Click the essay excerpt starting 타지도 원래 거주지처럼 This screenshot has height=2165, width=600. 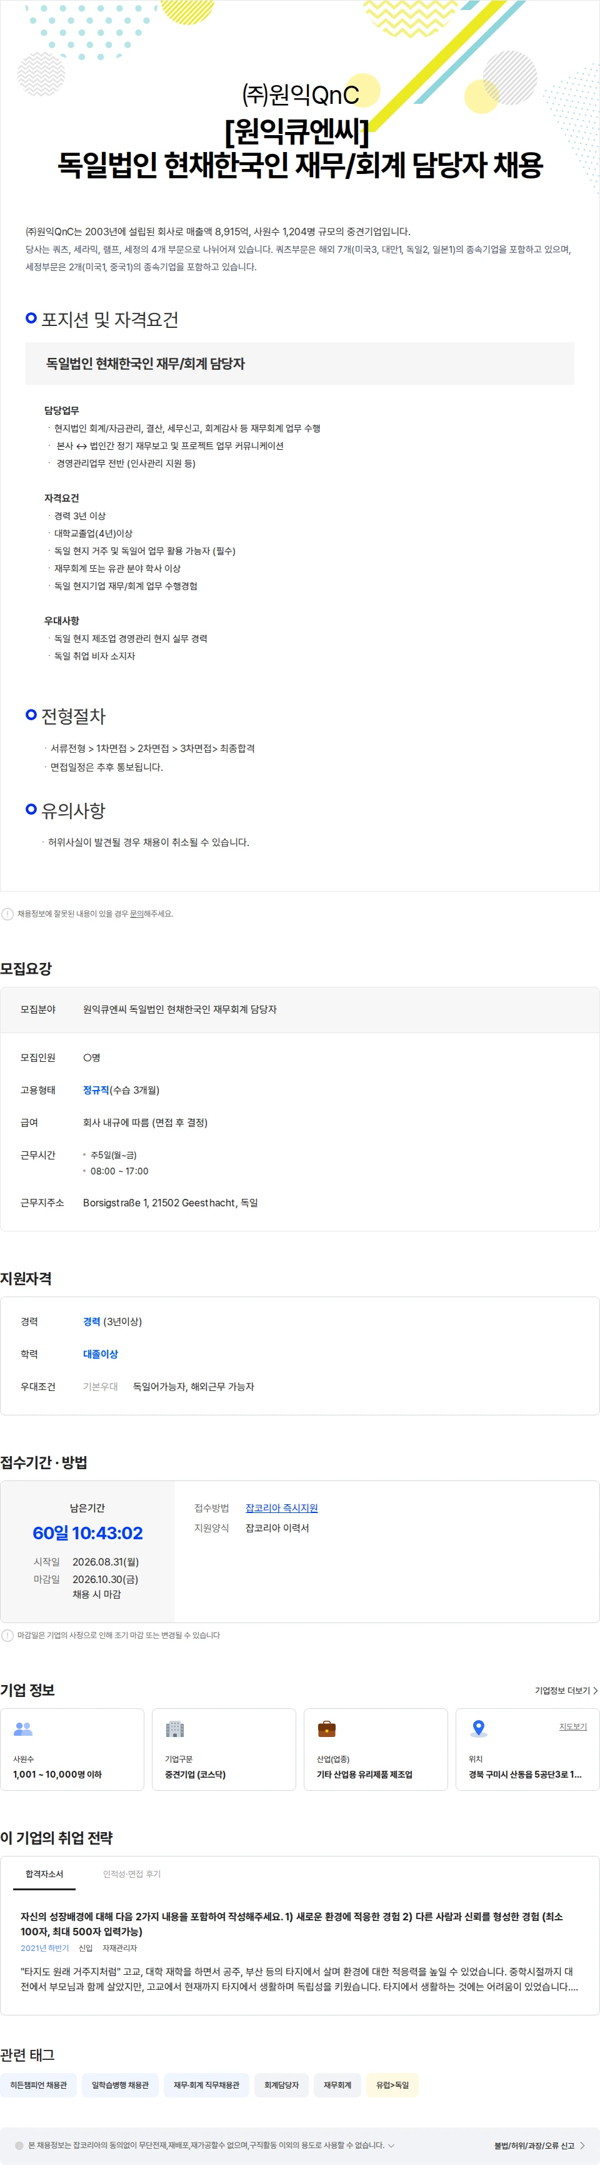tap(299, 1979)
